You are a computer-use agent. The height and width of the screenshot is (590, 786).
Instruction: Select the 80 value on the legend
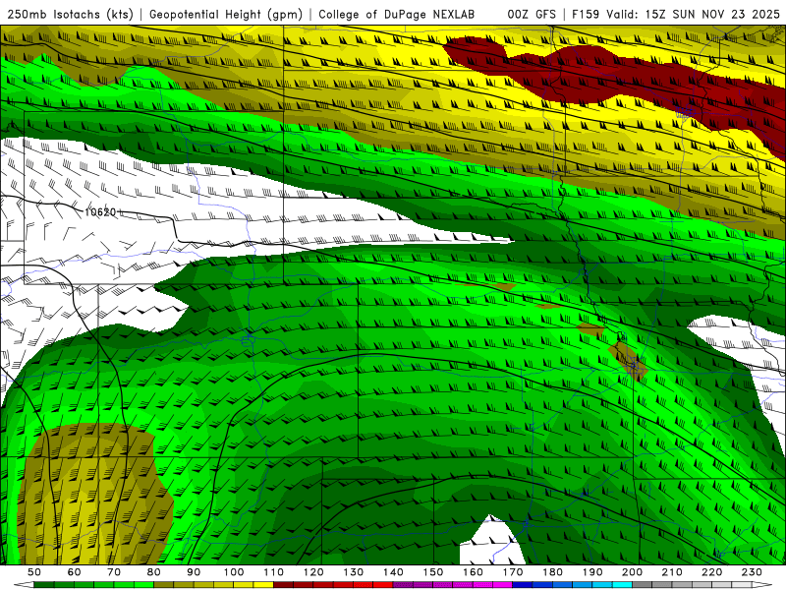[154, 572]
